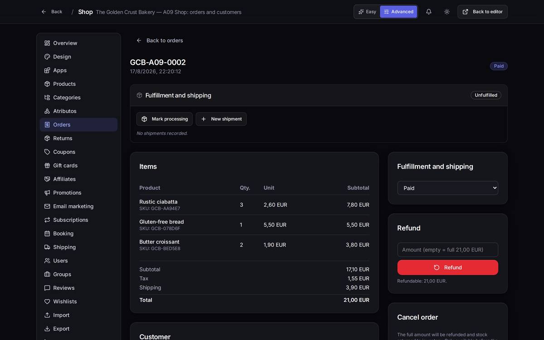The image size is (544, 340).
Task: Click the order number GCB-A09-0002
Action: pyautogui.click(x=158, y=63)
